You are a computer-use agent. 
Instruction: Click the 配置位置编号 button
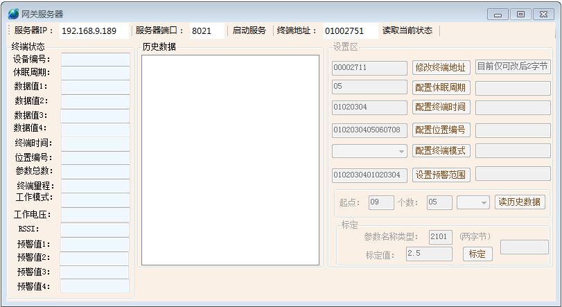pos(441,130)
